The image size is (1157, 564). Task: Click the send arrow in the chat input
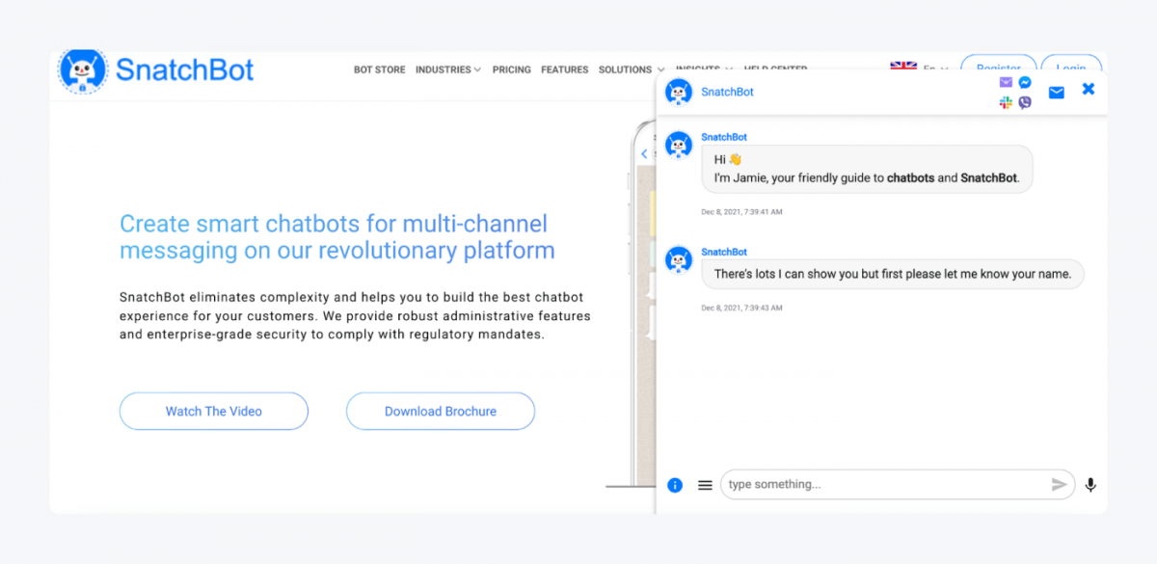(x=1060, y=484)
